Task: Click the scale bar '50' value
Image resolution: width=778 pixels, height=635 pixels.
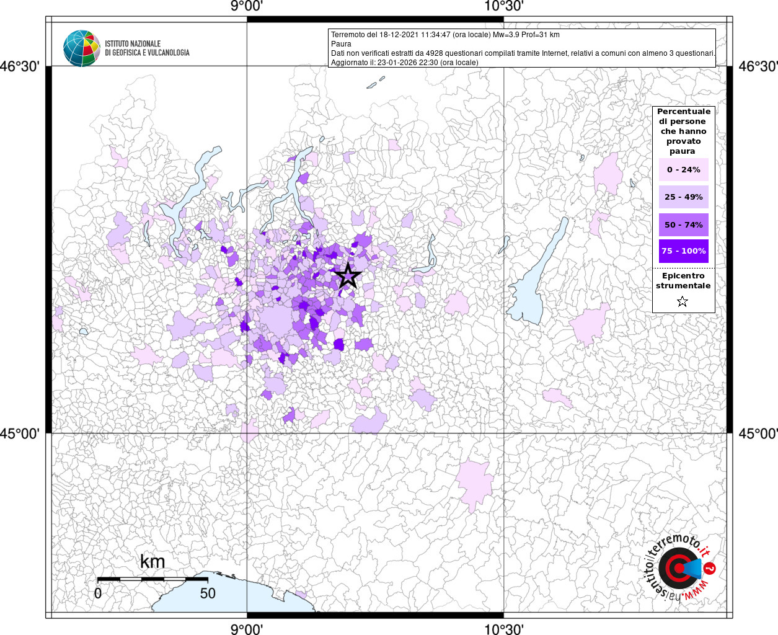Action: [x=208, y=593]
